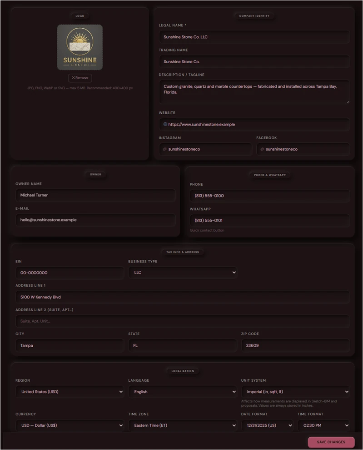Edit the Instagram handle field

205,149
